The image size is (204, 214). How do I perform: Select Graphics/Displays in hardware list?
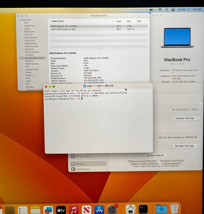(x=32, y=58)
